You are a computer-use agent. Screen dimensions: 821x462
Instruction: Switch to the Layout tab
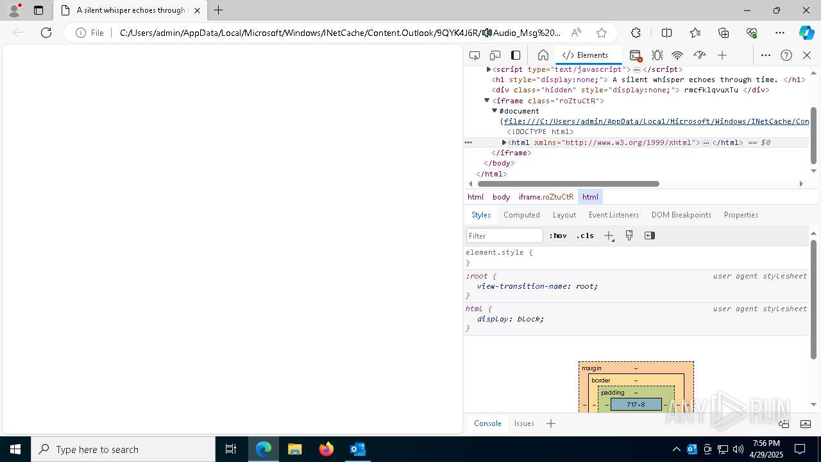(564, 215)
